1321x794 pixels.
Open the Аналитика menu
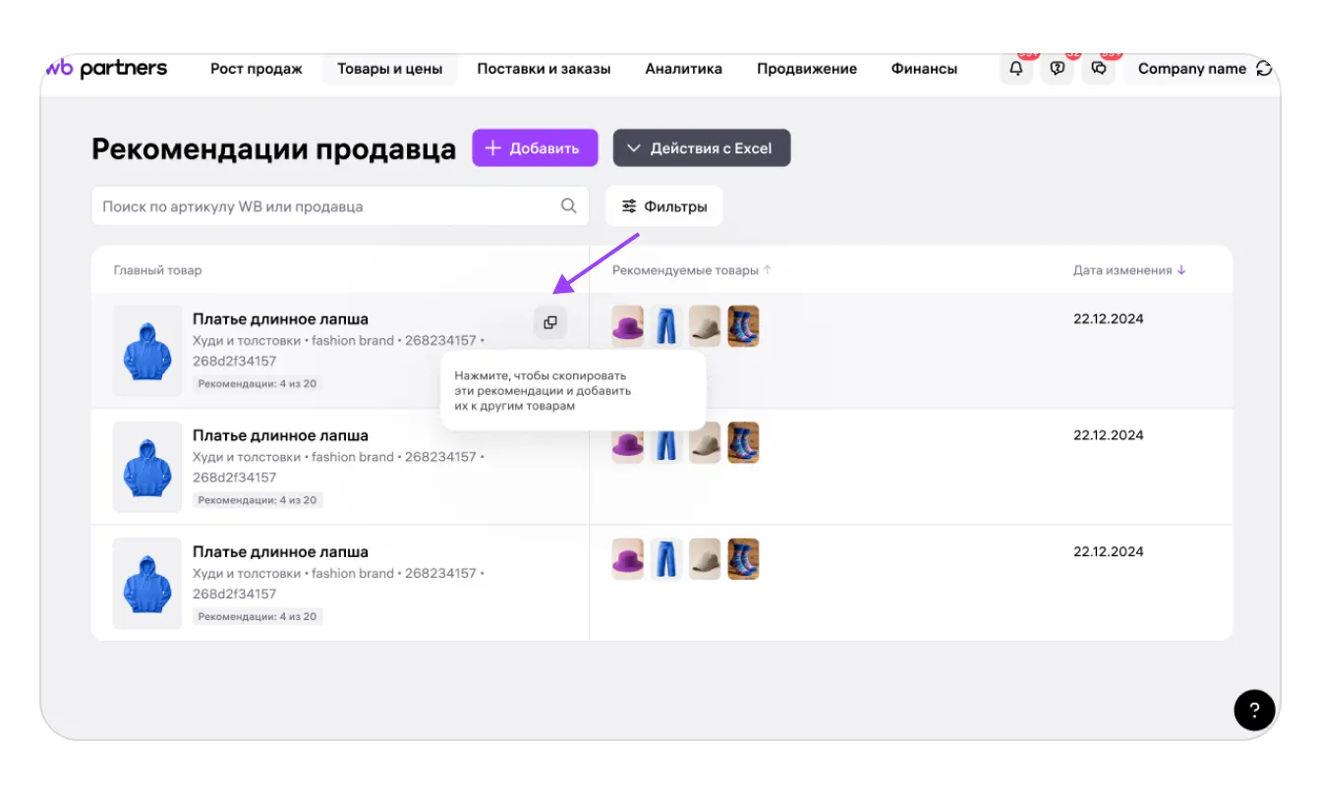[683, 69]
